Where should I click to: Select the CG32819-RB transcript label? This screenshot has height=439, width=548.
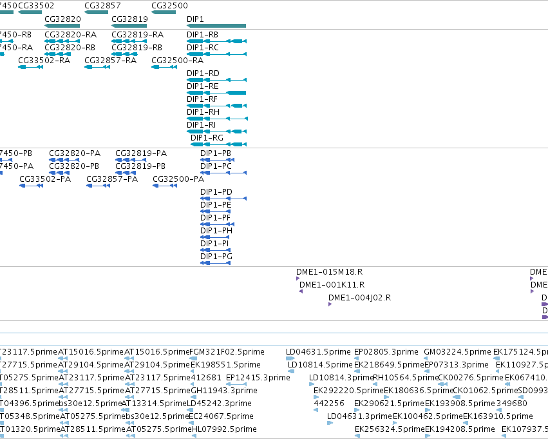coord(137,48)
